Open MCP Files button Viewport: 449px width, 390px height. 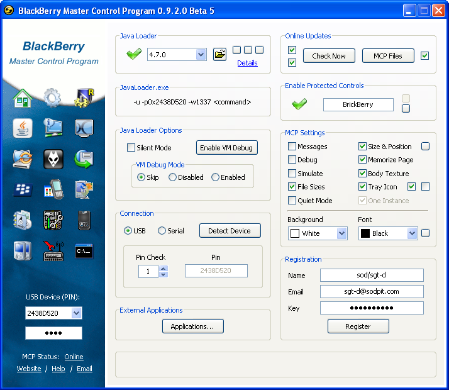[x=388, y=56]
